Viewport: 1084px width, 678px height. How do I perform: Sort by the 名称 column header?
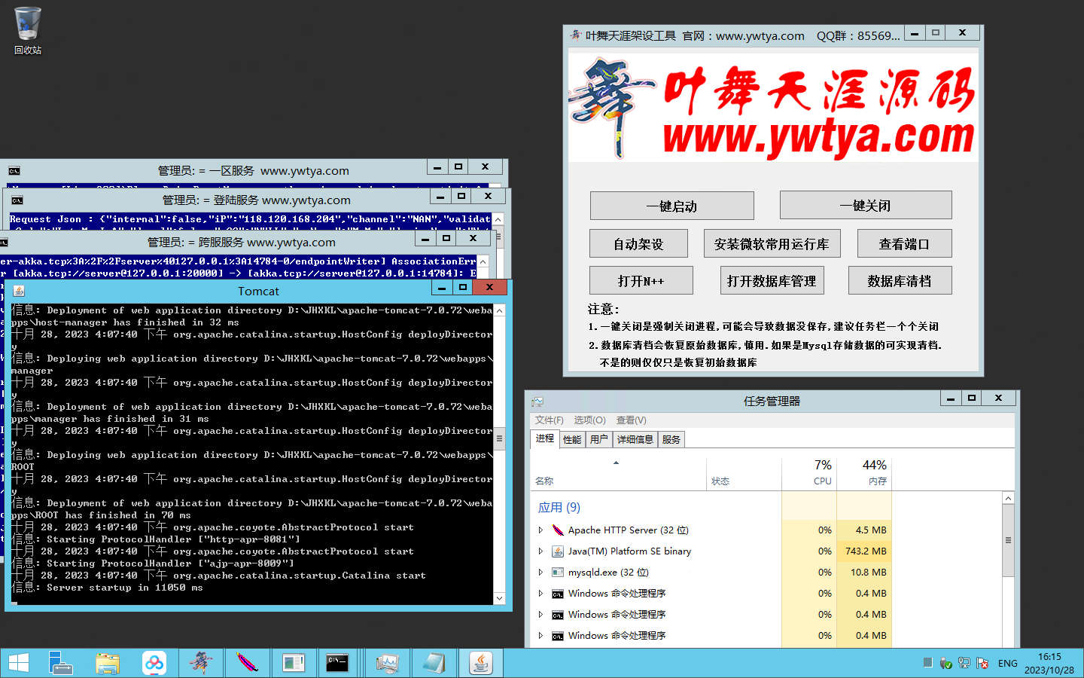point(618,473)
